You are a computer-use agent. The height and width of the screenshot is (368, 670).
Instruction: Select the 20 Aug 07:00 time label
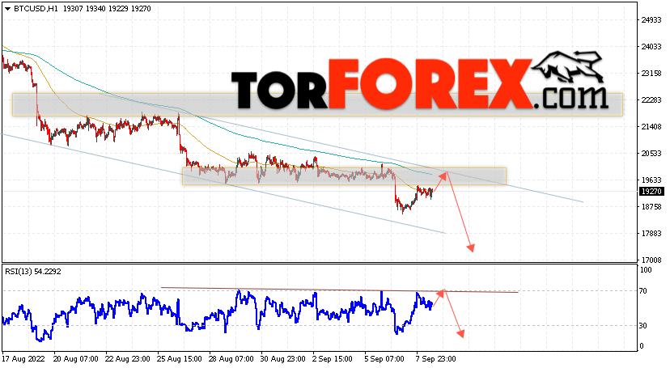75,359
